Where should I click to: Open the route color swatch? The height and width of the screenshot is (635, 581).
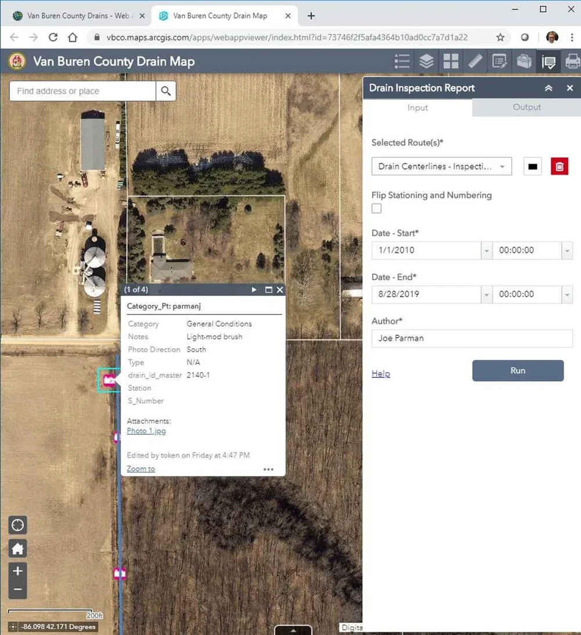[x=533, y=167]
